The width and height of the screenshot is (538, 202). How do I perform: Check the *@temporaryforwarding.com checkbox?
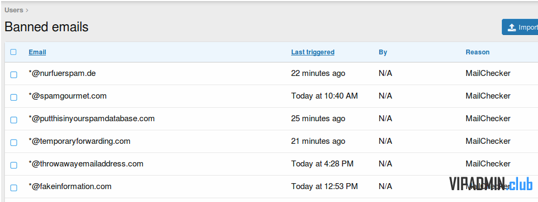pyautogui.click(x=14, y=142)
